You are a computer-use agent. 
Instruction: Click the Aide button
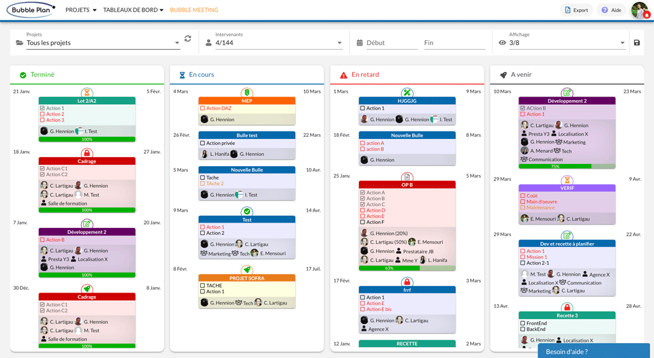point(611,10)
